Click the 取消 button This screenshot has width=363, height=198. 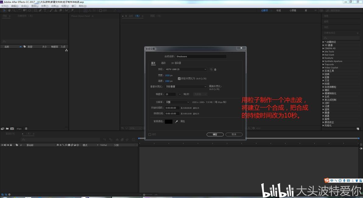point(234,134)
